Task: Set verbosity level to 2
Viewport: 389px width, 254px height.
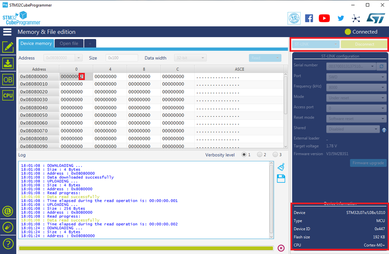Action: (x=259, y=155)
